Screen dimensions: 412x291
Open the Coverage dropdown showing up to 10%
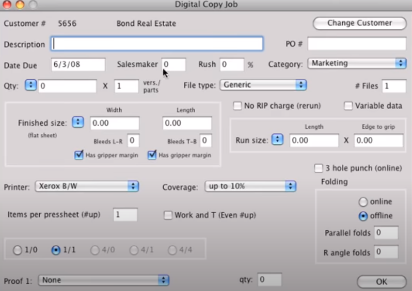point(250,186)
